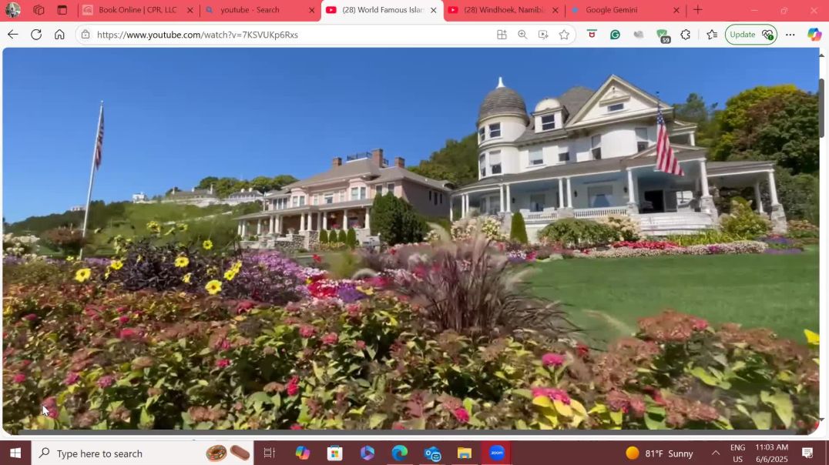829x465 pixels.
Task: Open the 81°F Sunny weather widget
Action: click(660, 453)
